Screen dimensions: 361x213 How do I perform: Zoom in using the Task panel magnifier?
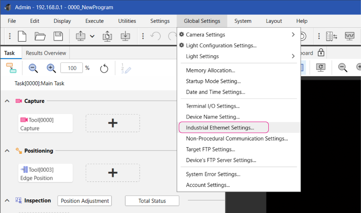[x=51, y=68]
